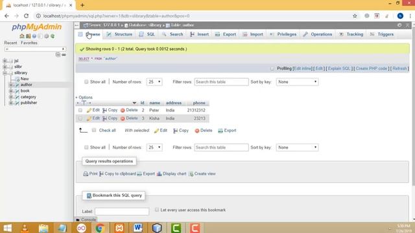Click the link icon in navigation panel
The image size is (415, 233).
coord(64,54)
